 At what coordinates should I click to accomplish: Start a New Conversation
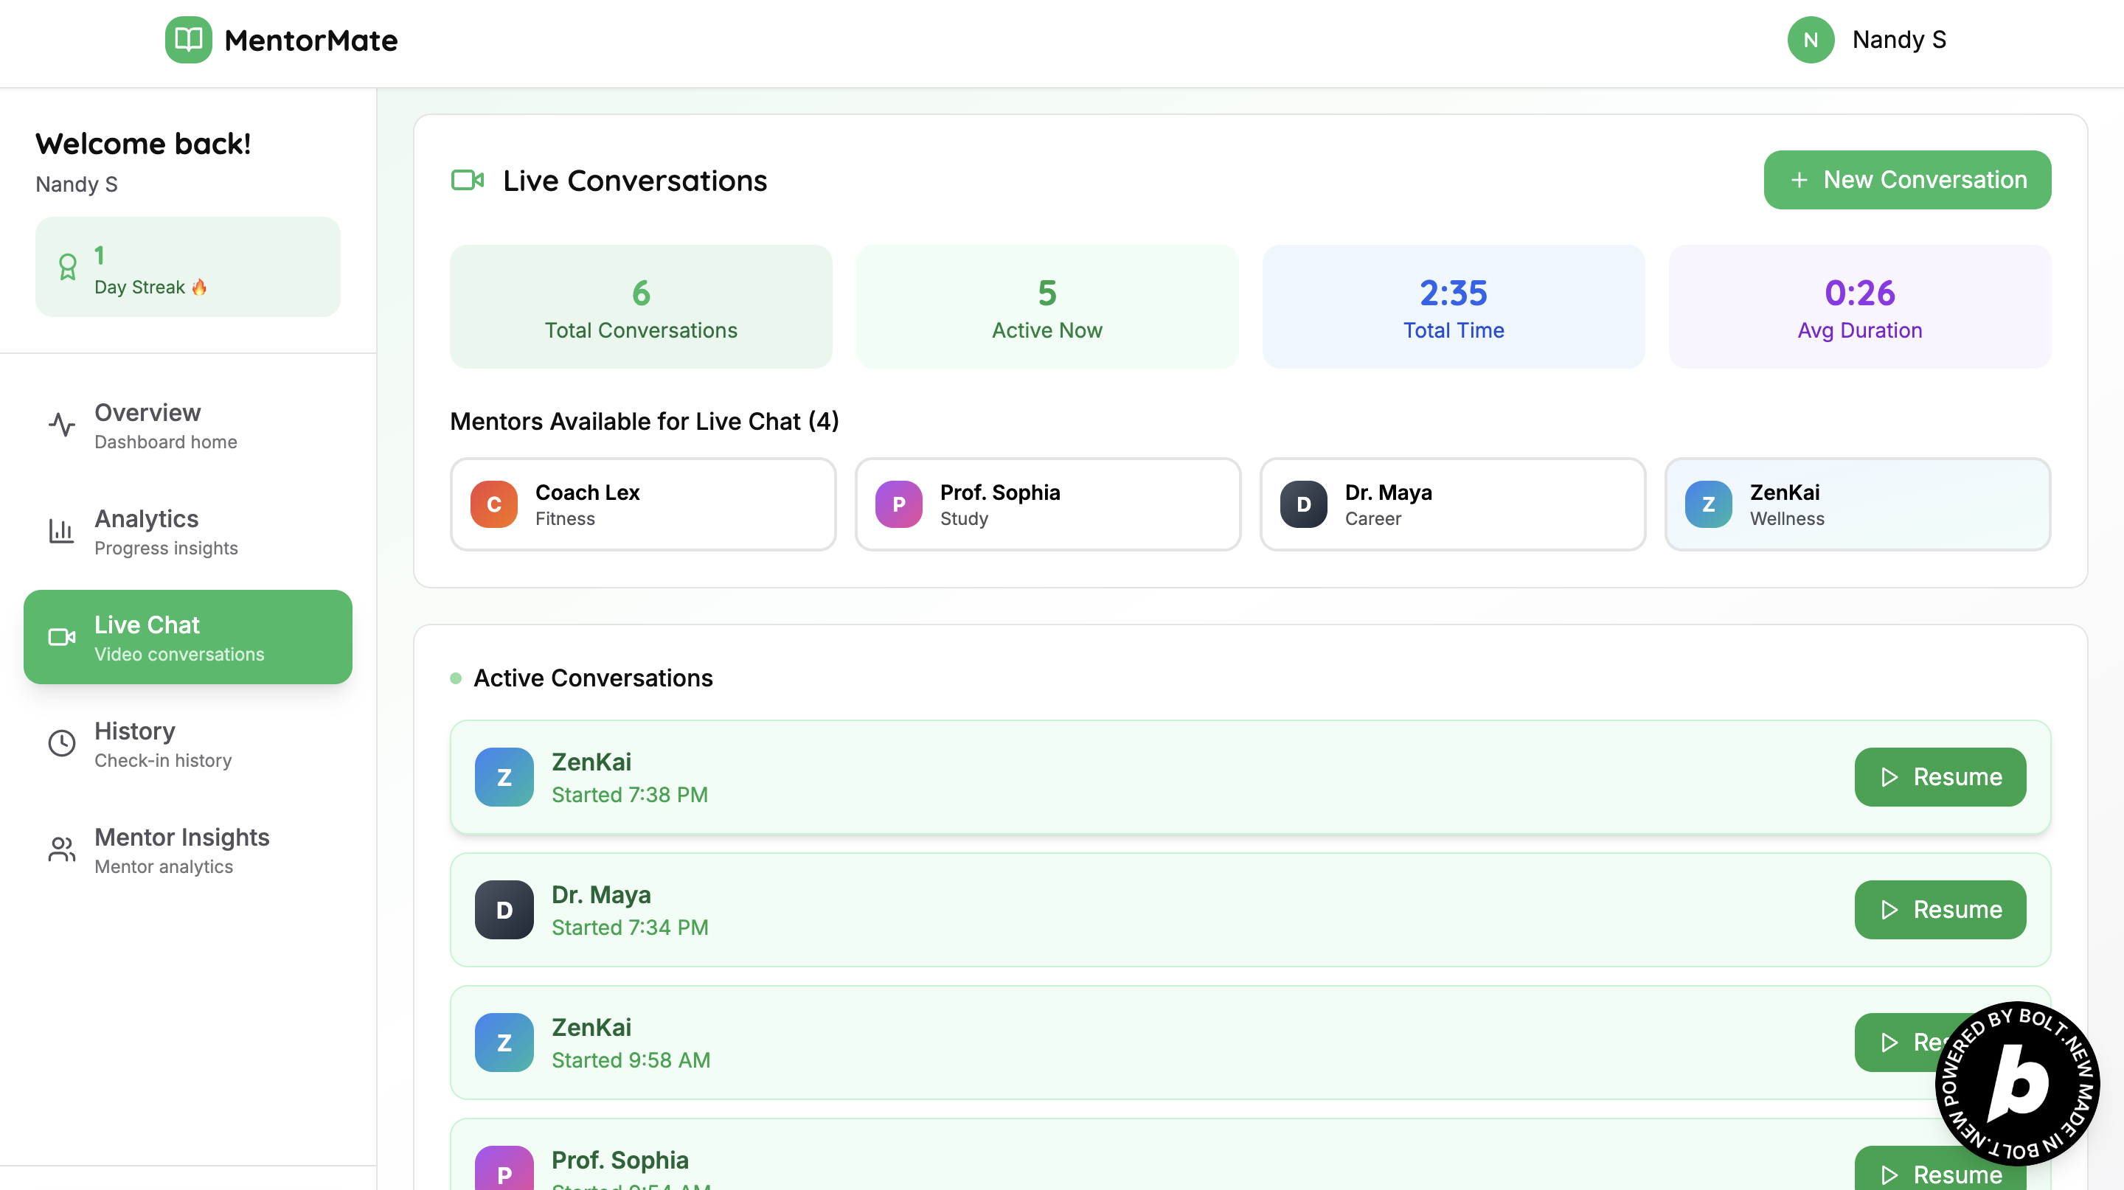coord(1906,180)
